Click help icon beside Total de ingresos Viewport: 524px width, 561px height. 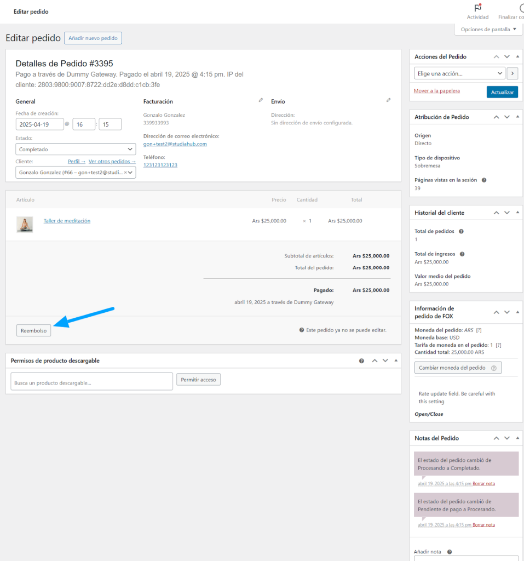click(462, 254)
